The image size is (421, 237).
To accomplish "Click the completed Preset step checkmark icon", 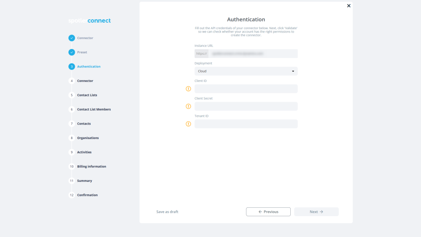I will 72,52.
